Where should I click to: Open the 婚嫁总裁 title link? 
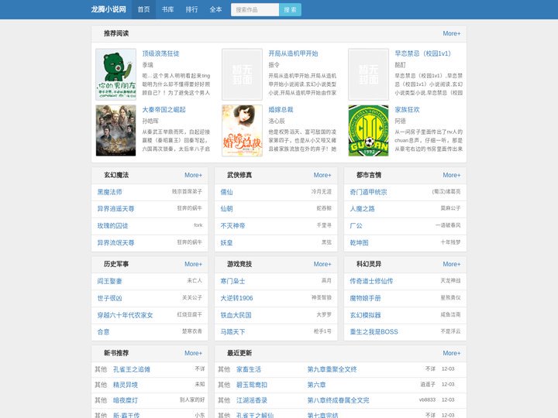281,110
